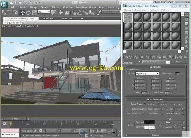Select the Regular noise type radio button
The image size is (191, 138).
tap(145, 104)
